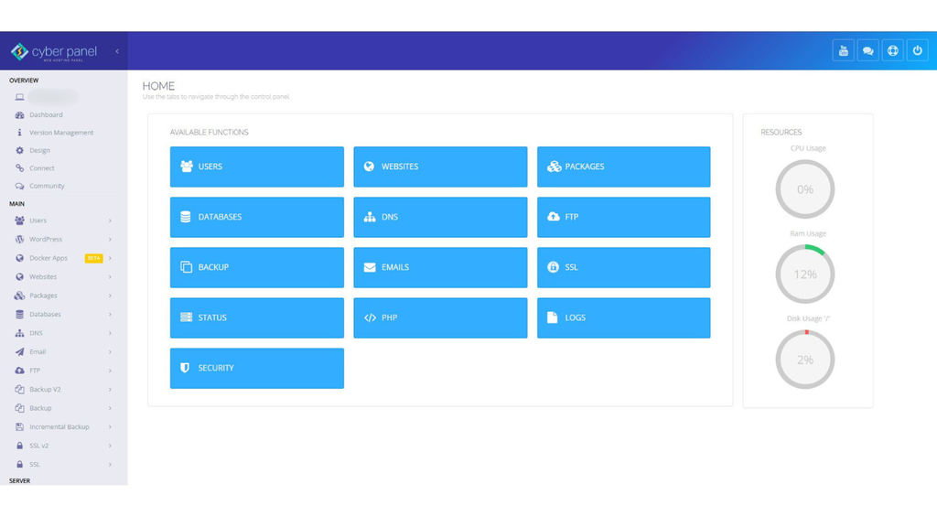Open the SECURITY function tile
Viewport: 937px width, 527px height.
pos(257,368)
